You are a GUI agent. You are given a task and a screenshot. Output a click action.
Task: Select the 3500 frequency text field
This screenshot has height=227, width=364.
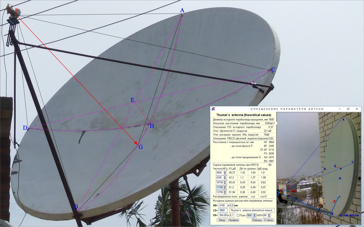coord(220,173)
